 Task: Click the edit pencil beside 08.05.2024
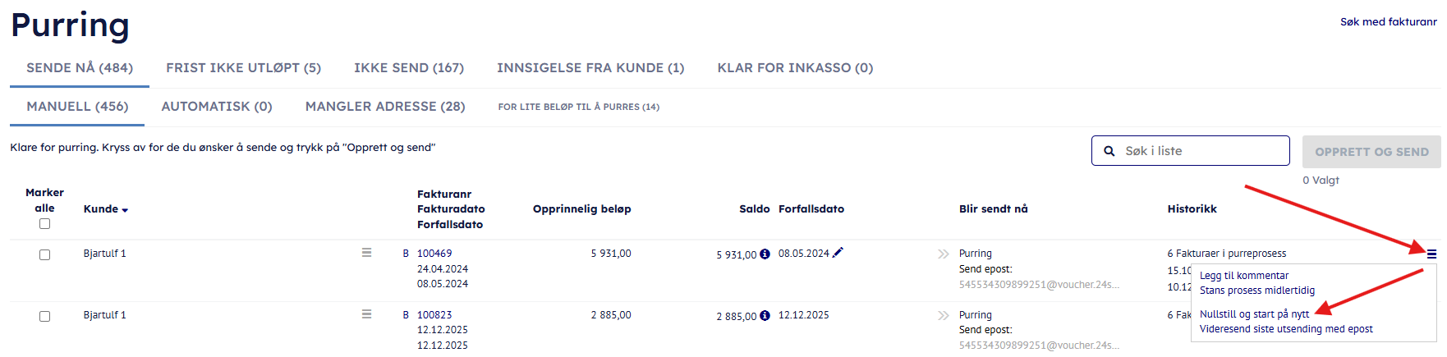tap(838, 253)
